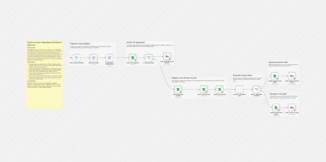The height and width of the screenshot is (162, 326).
Task: Select the 'When Invoice Submitted' form trigger node
Action: (76, 58)
